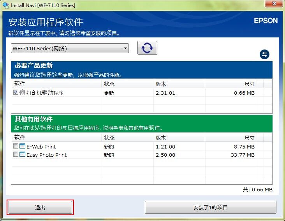Click the E-Web Print application icon
This screenshot has height=221, width=285.
(22, 146)
